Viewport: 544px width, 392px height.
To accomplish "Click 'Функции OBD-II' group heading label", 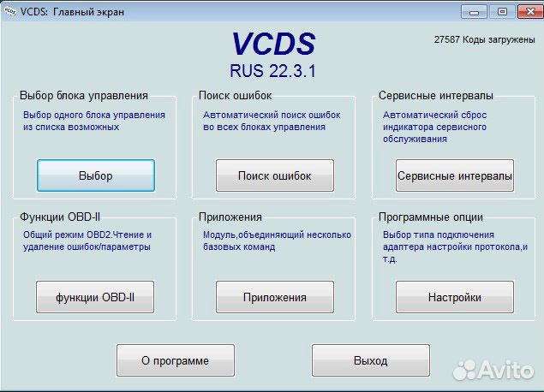I will point(60,217).
